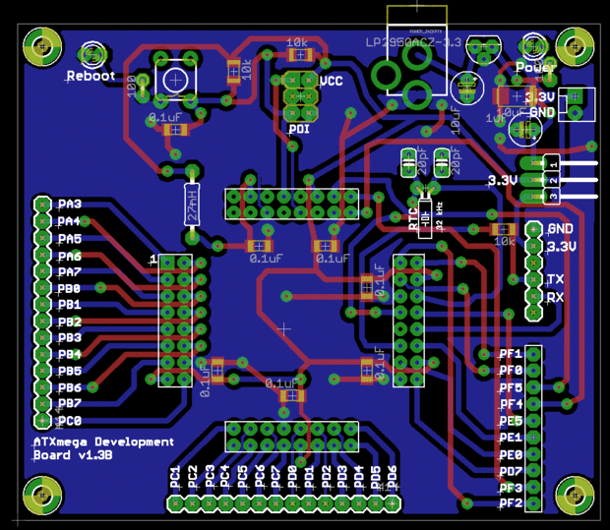
Task: Click the PC1 vertical pin label
Action: (x=176, y=477)
